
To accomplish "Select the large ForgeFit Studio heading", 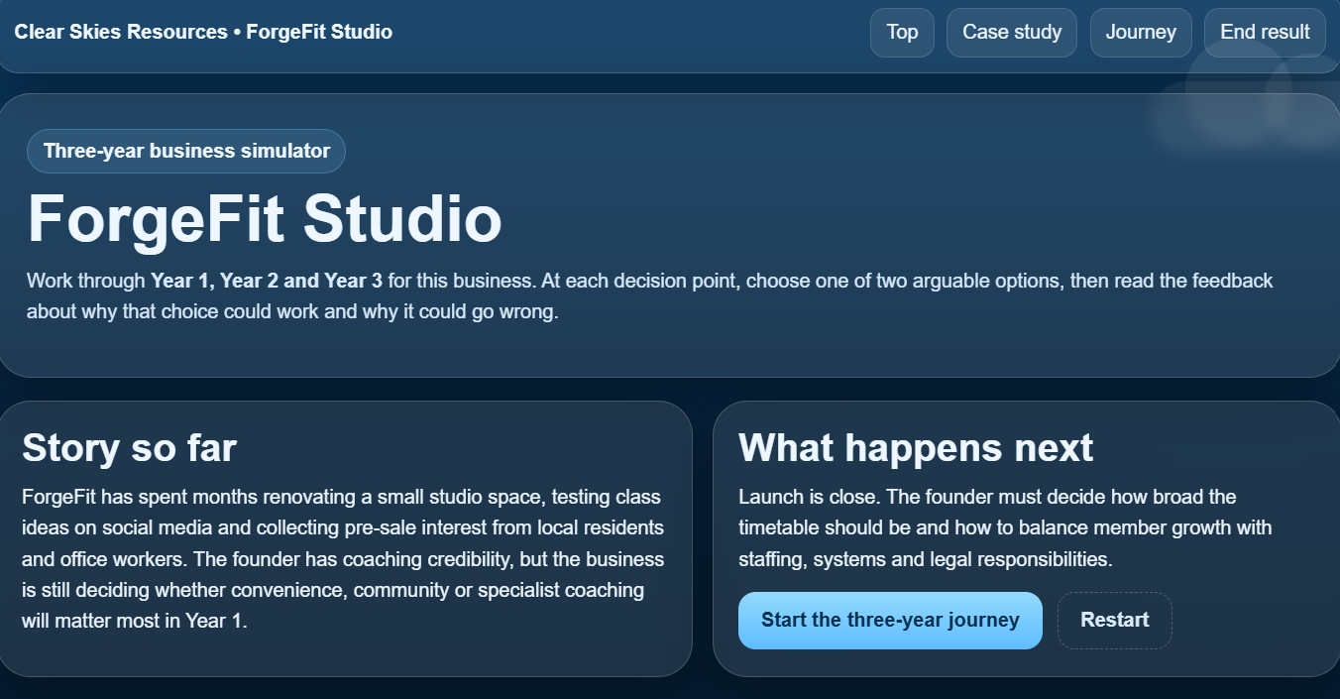I will point(264,218).
